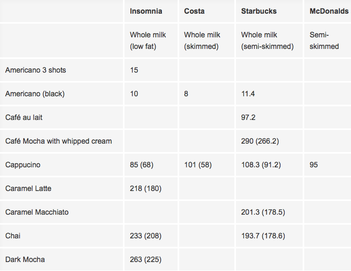Click McDonalds Cappucino value 95
The width and height of the screenshot is (351, 271).
point(314,165)
